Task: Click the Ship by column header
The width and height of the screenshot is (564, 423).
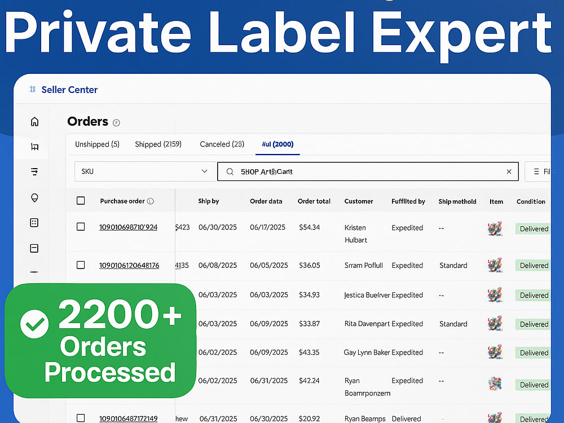Action: tap(209, 201)
